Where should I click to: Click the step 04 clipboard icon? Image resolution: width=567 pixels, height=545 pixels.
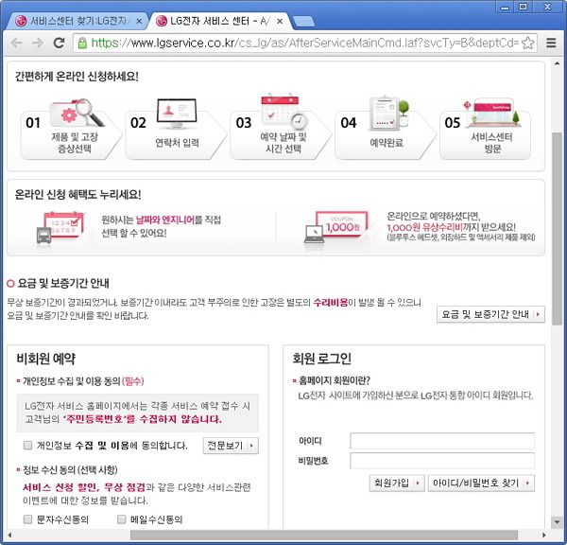(389, 113)
